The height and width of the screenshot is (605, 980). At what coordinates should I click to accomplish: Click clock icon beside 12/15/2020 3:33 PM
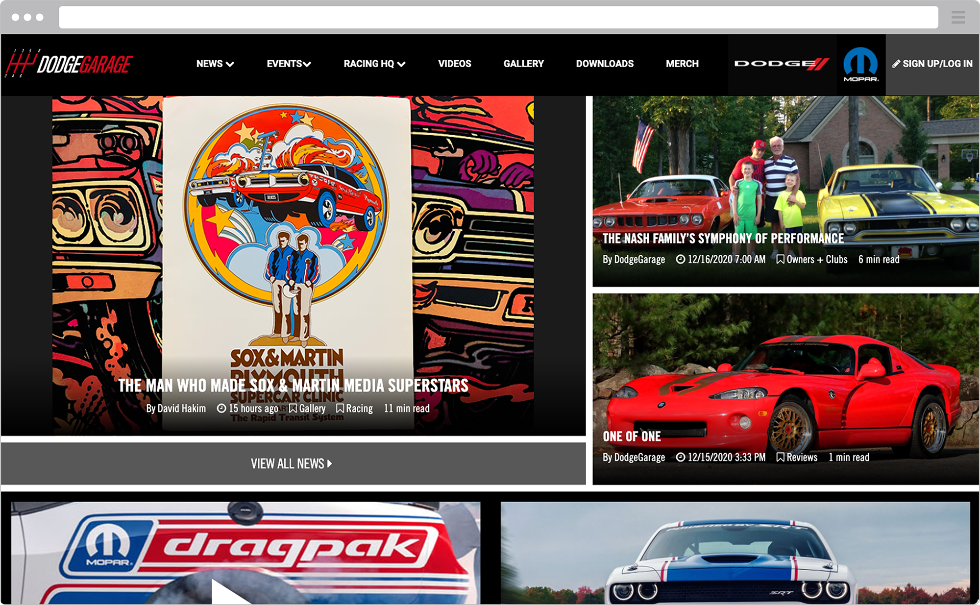(681, 457)
